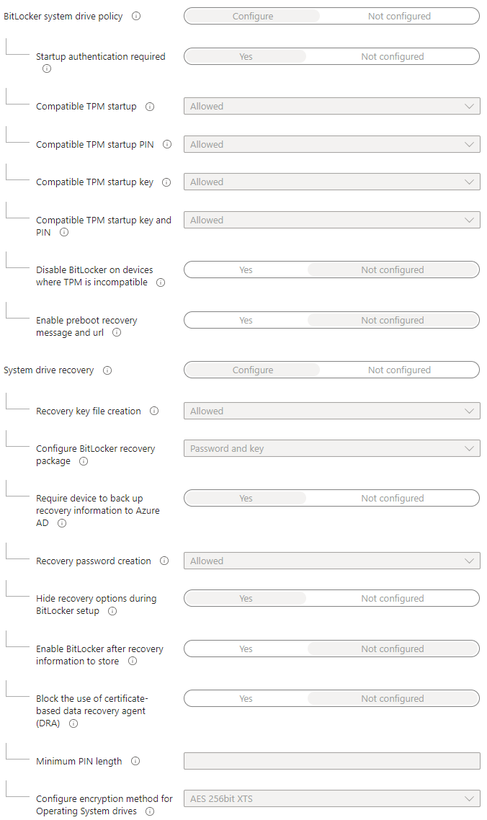Open the Compatible TPM startup dropdown

click(x=331, y=107)
